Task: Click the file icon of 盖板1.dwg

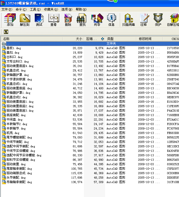Action: click(4, 48)
